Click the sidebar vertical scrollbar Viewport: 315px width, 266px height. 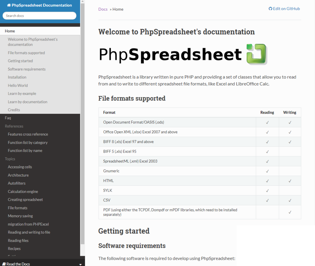coord(83,126)
